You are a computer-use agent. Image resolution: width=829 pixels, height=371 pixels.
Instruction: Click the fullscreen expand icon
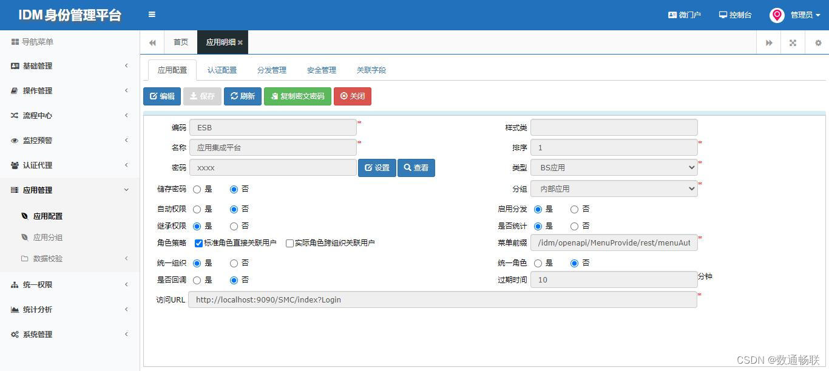793,43
